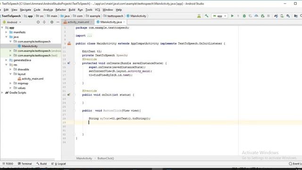The width and height of the screenshot is (302, 170).
Task: Hide the project panel with minus icon
Action: [58, 22]
